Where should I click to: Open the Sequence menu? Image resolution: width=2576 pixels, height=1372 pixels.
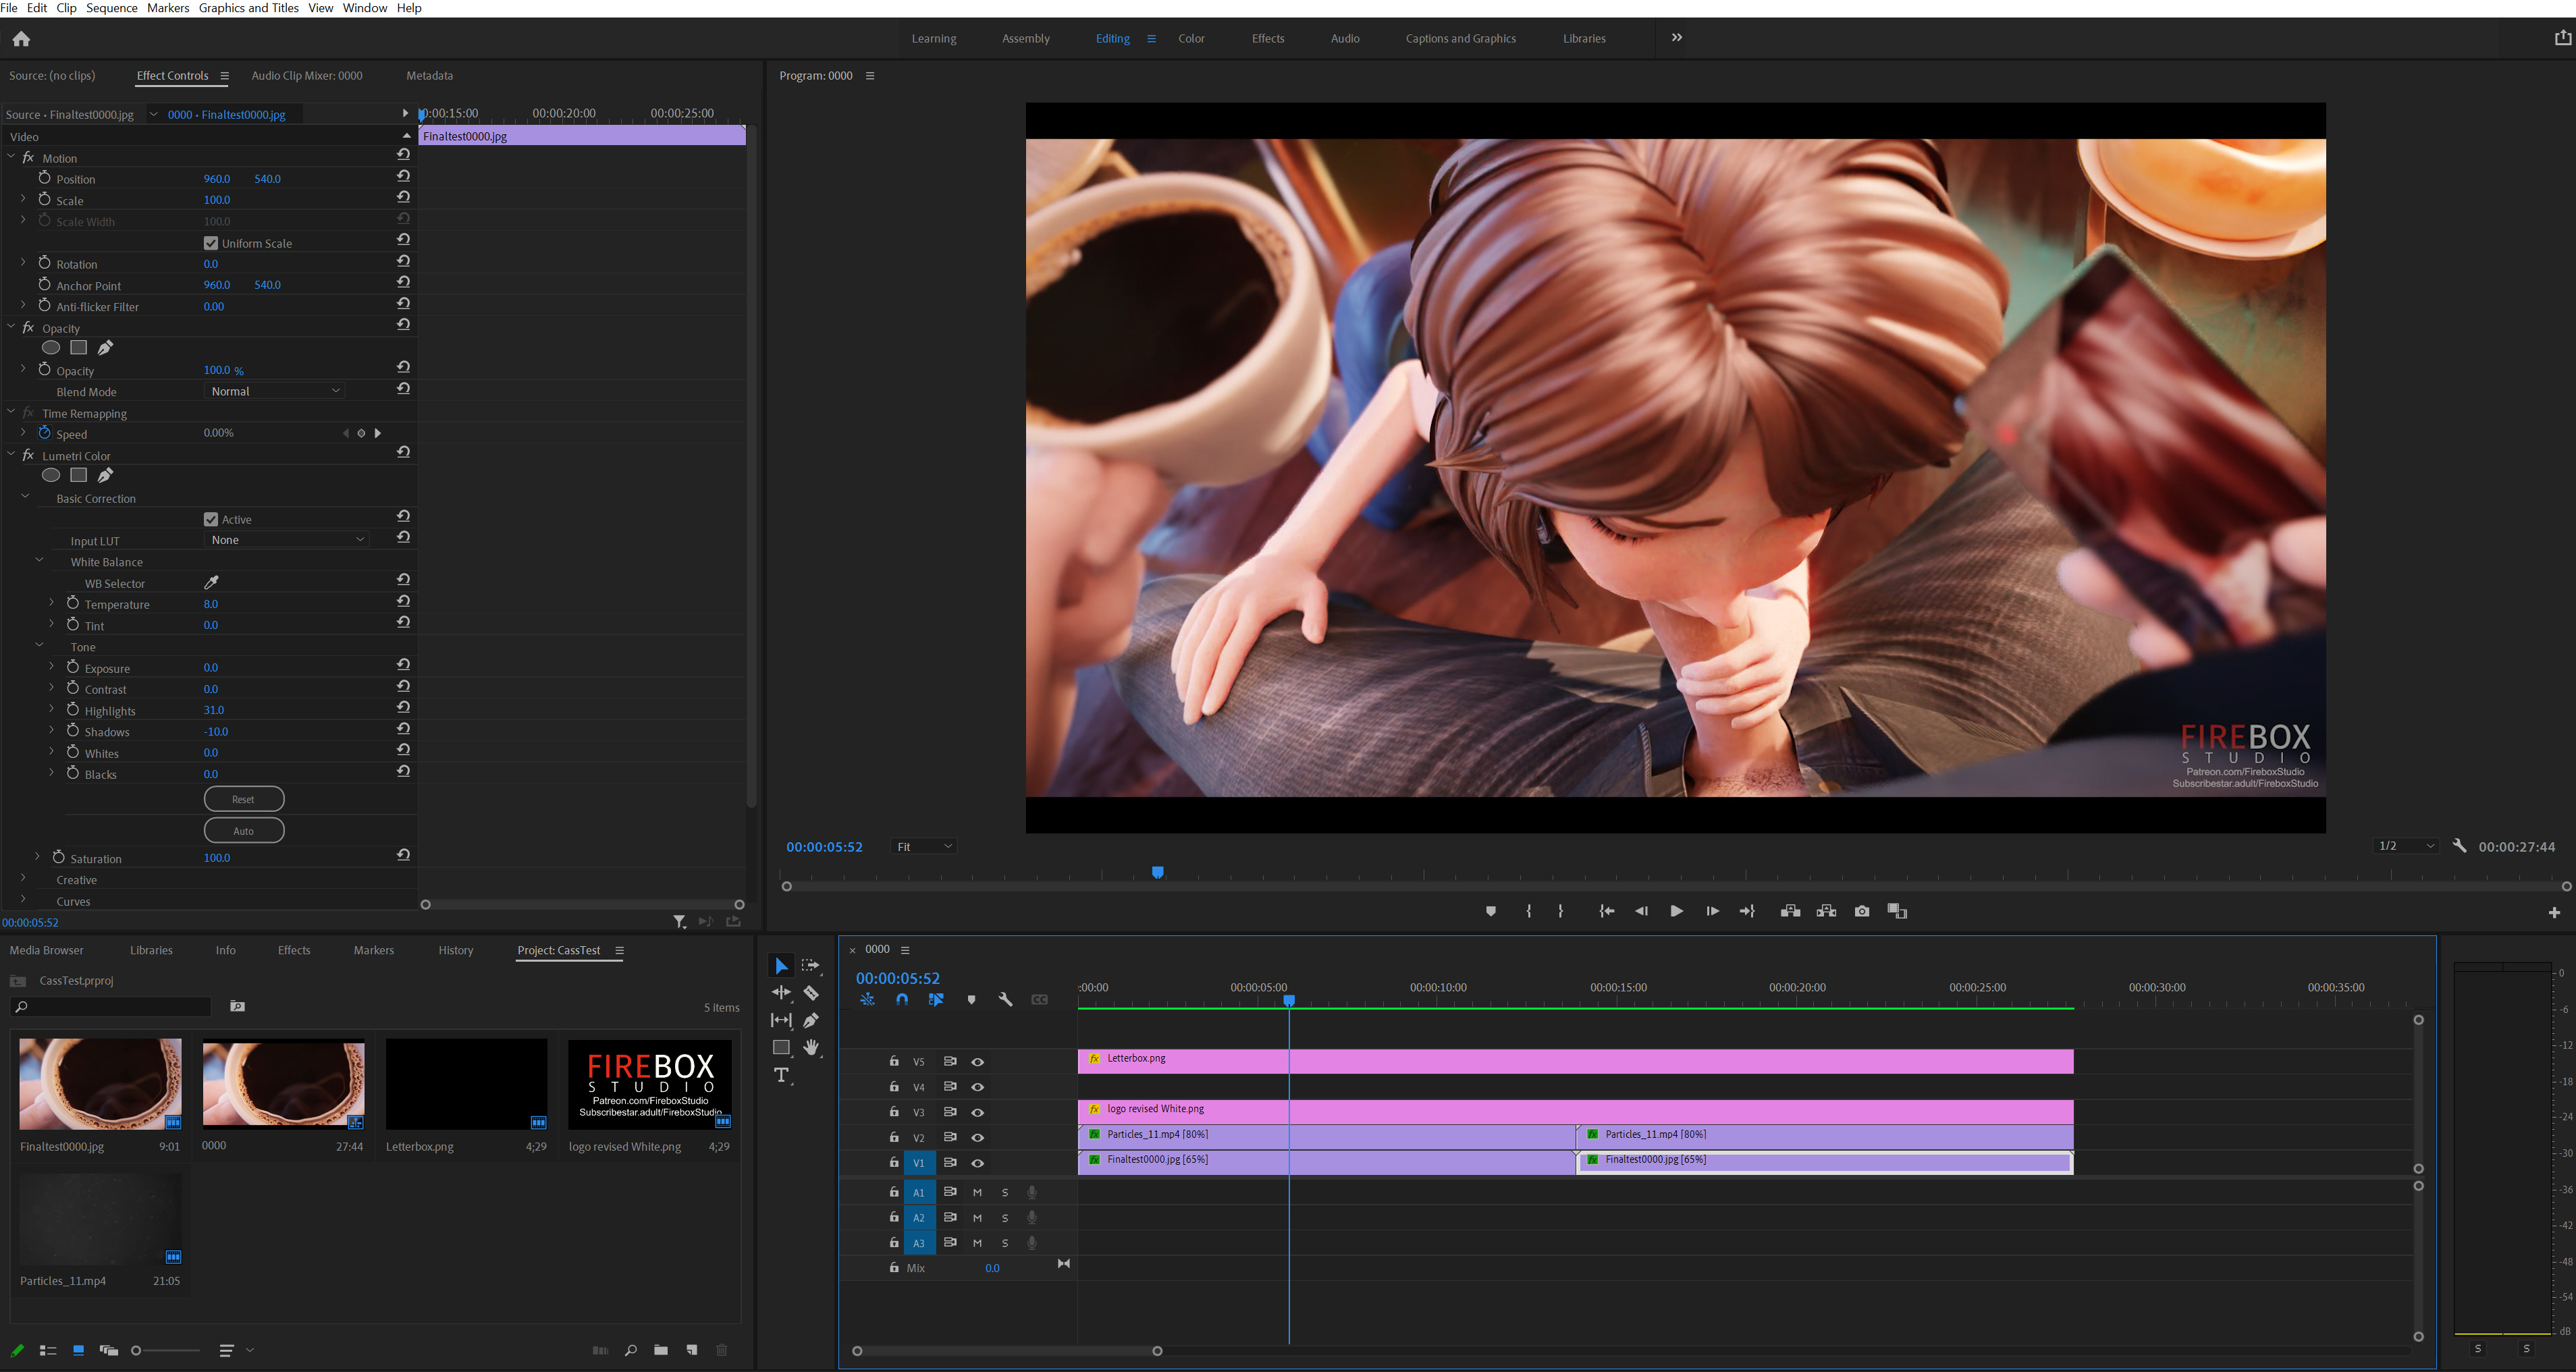click(x=112, y=8)
